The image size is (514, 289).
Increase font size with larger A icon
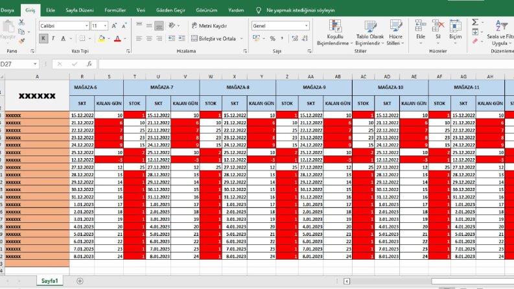coord(114,26)
